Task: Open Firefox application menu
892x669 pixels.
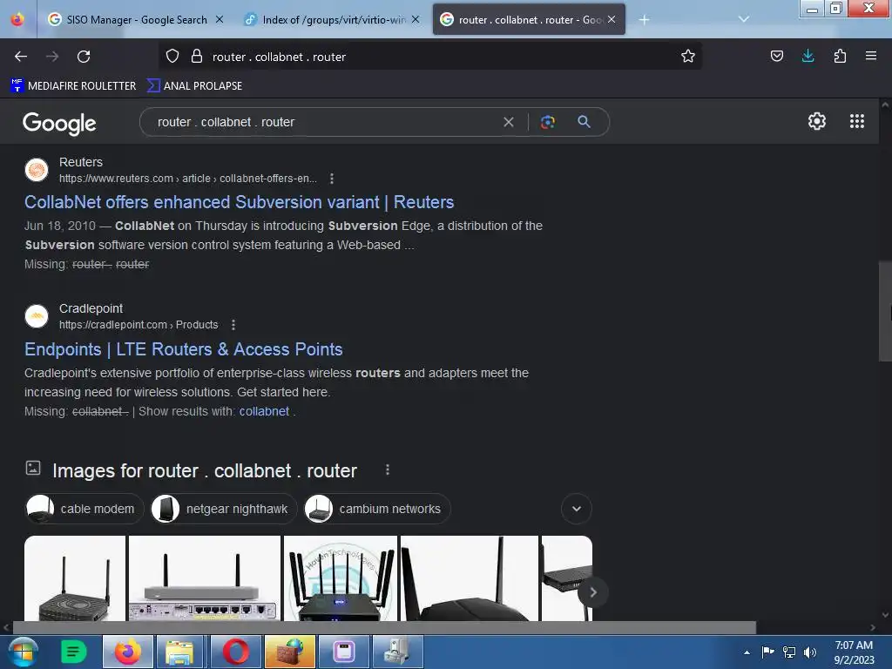Action: coord(870,56)
